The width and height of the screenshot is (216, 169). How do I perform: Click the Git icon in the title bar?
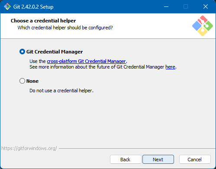[x=7, y=6]
